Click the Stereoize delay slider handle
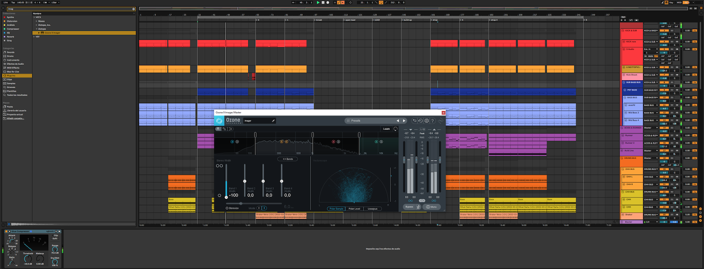Image resolution: width=704 pixels, height=269 pixels. click(241, 203)
